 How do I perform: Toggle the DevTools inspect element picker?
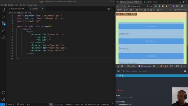[118, 66]
